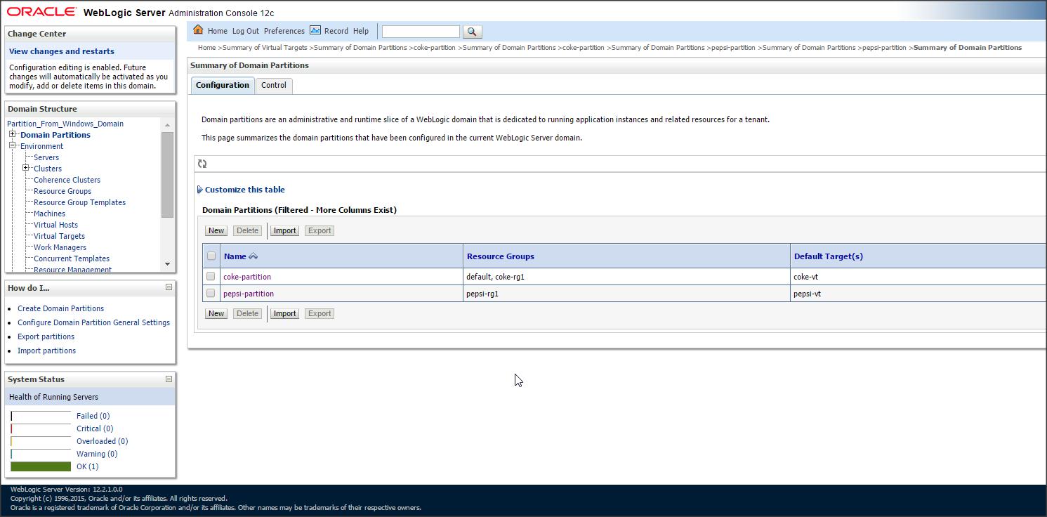This screenshot has height=517, width=1047.
Task: Click the Home house icon in toolbar
Action: click(198, 30)
